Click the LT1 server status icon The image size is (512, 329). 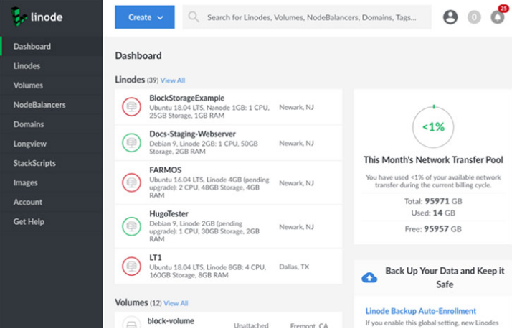pos(131,265)
